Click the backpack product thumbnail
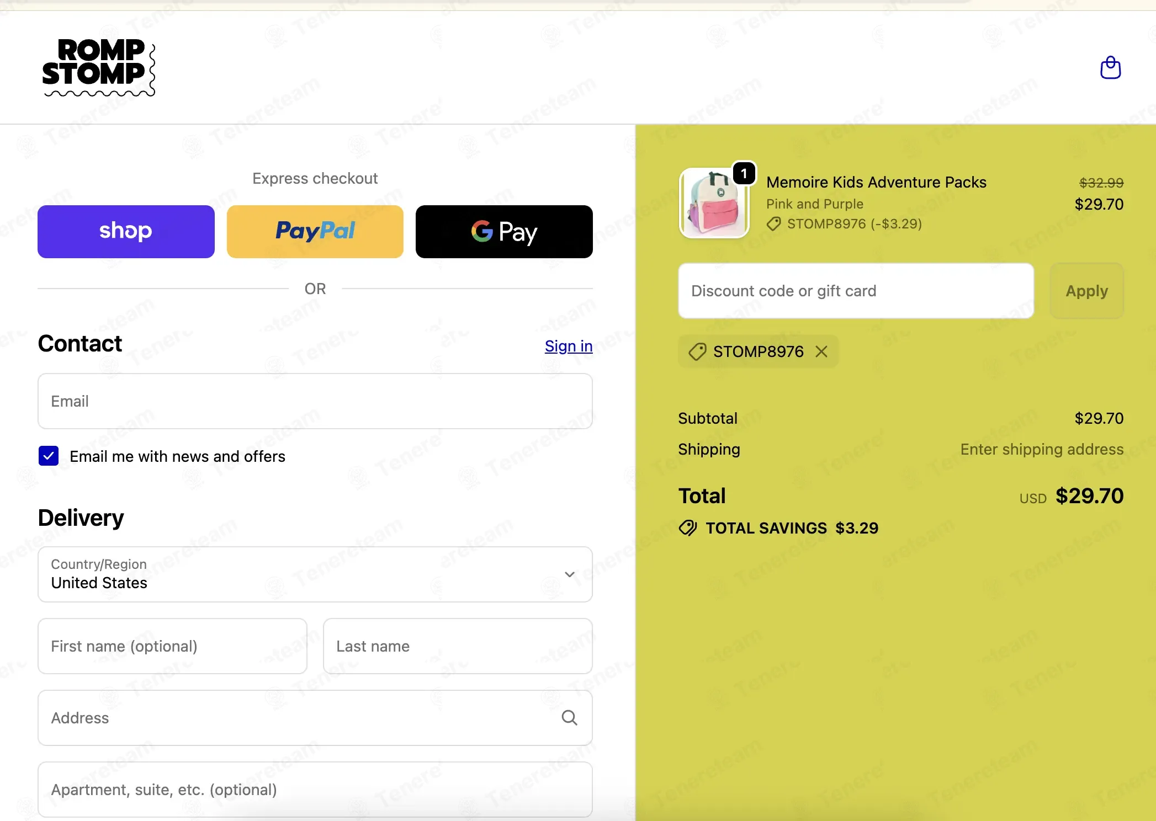The width and height of the screenshot is (1156, 821). pos(714,203)
